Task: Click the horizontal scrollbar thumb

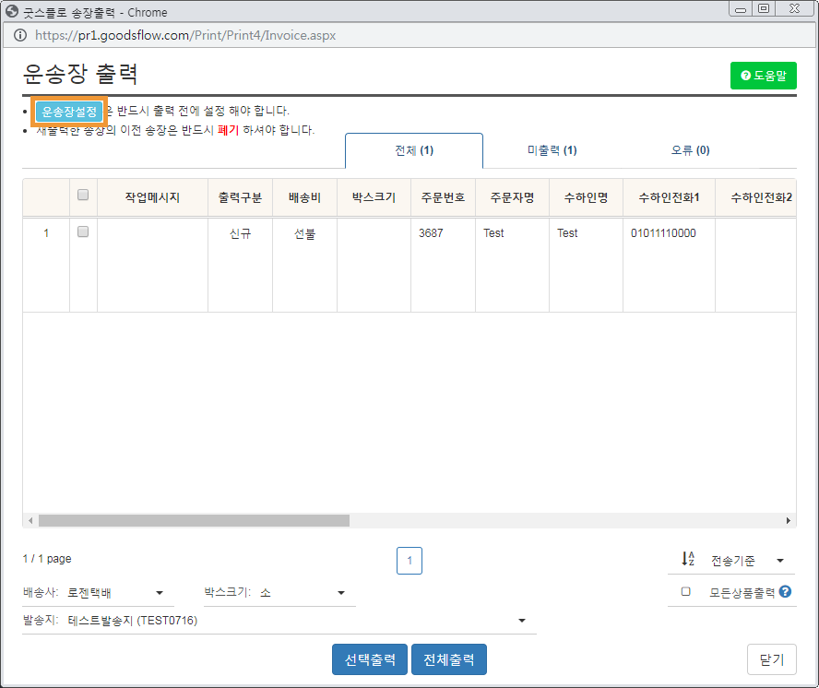Action: (194, 520)
